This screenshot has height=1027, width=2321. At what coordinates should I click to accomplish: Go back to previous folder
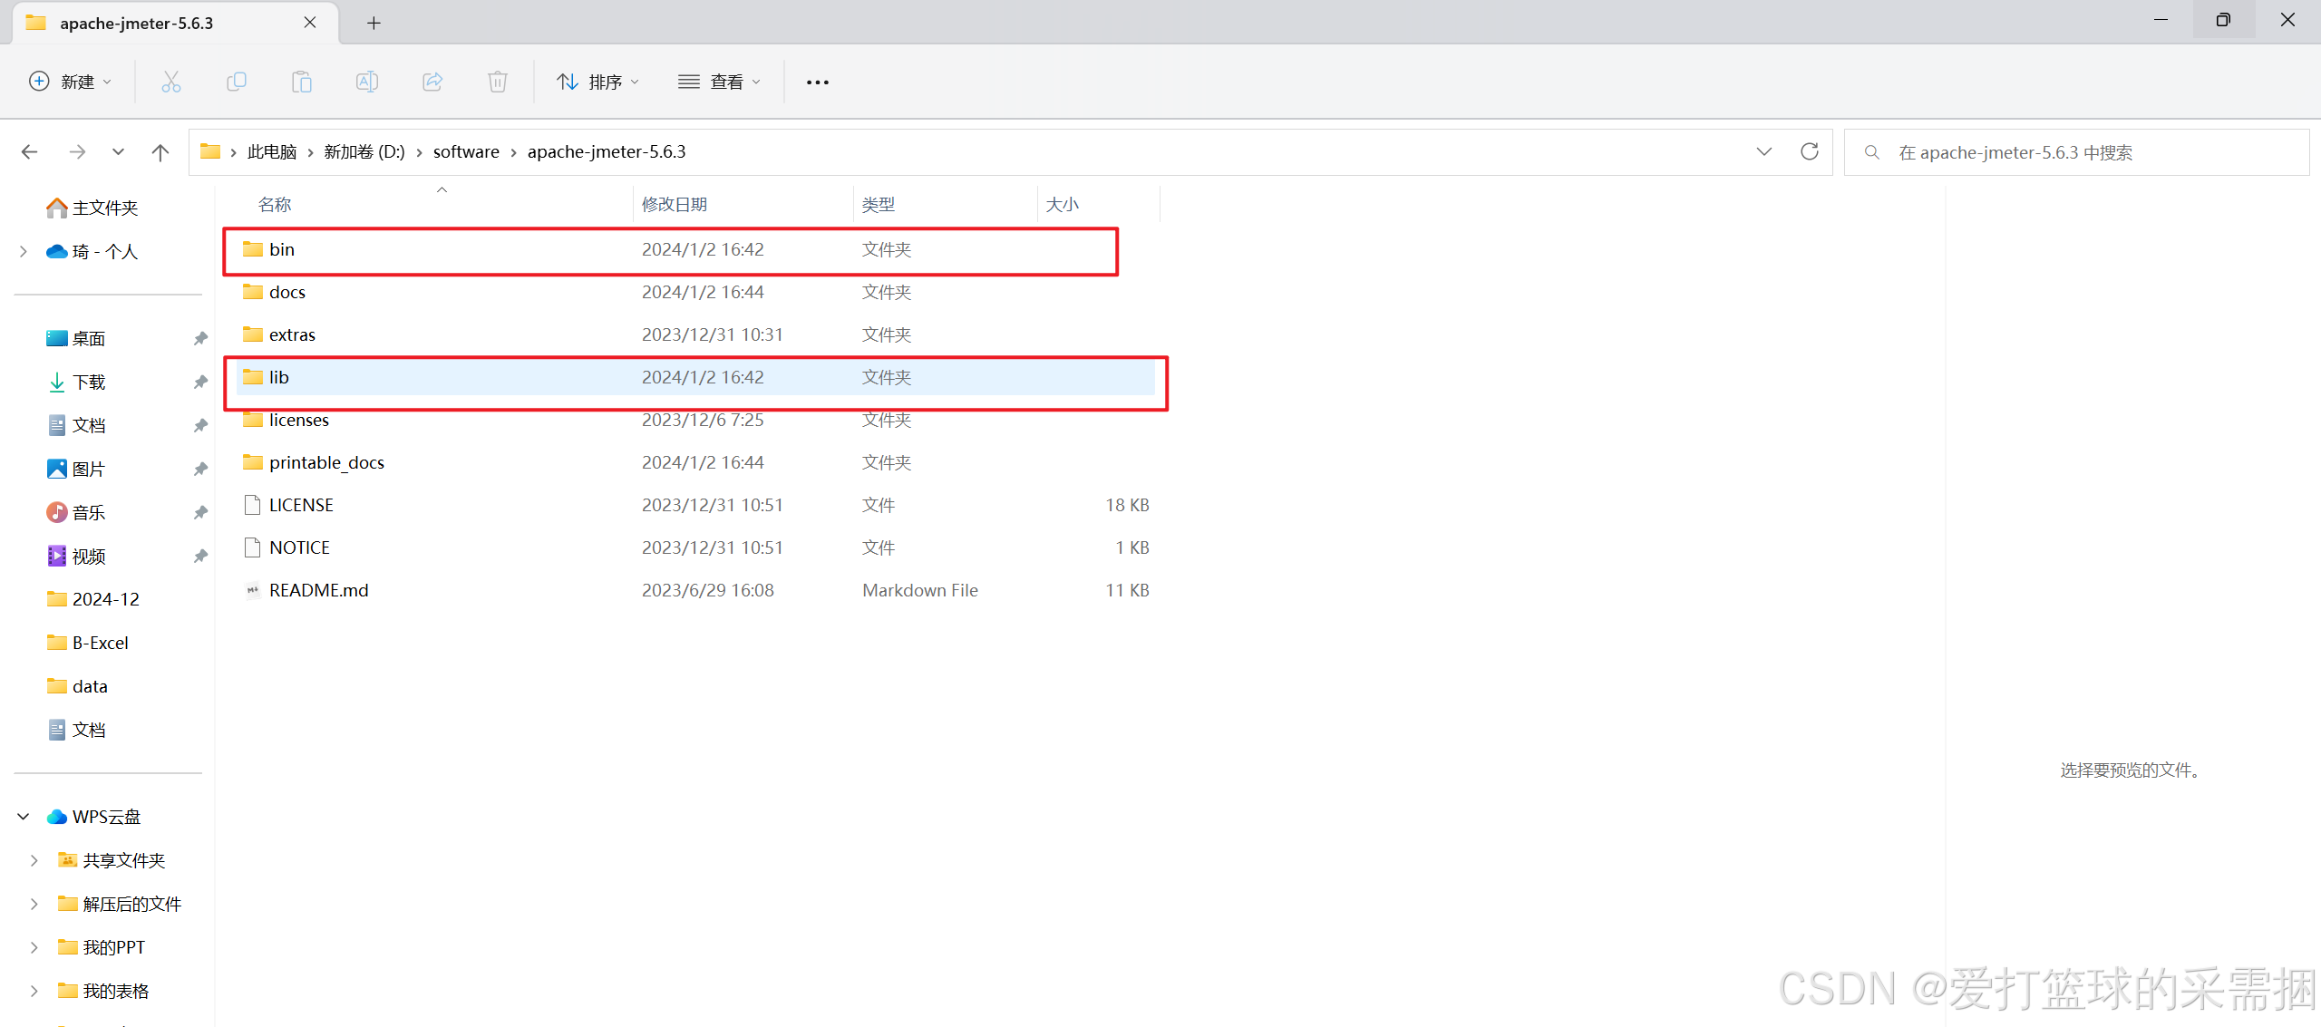[x=30, y=151]
